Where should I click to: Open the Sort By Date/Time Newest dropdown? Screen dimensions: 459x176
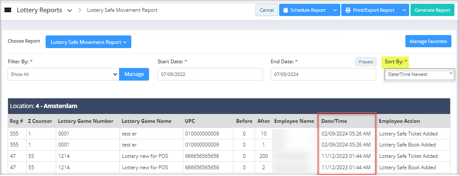pyautogui.click(x=419, y=74)
